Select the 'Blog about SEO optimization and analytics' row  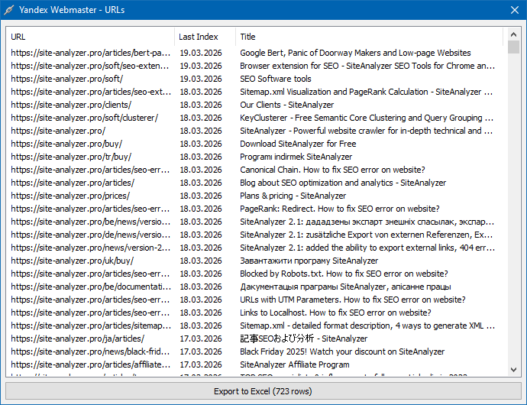257,183
